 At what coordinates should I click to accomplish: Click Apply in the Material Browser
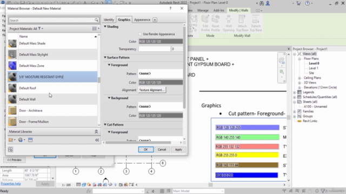coord(178,150)
